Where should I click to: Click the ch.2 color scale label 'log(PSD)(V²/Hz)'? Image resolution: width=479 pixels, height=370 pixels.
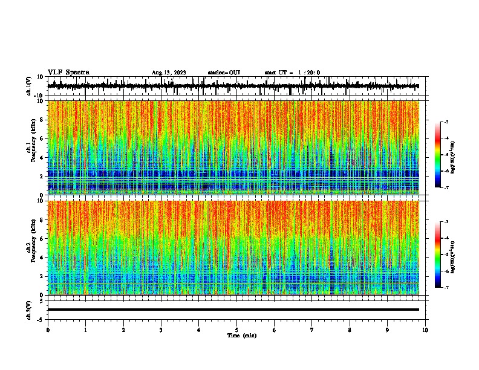453,257
